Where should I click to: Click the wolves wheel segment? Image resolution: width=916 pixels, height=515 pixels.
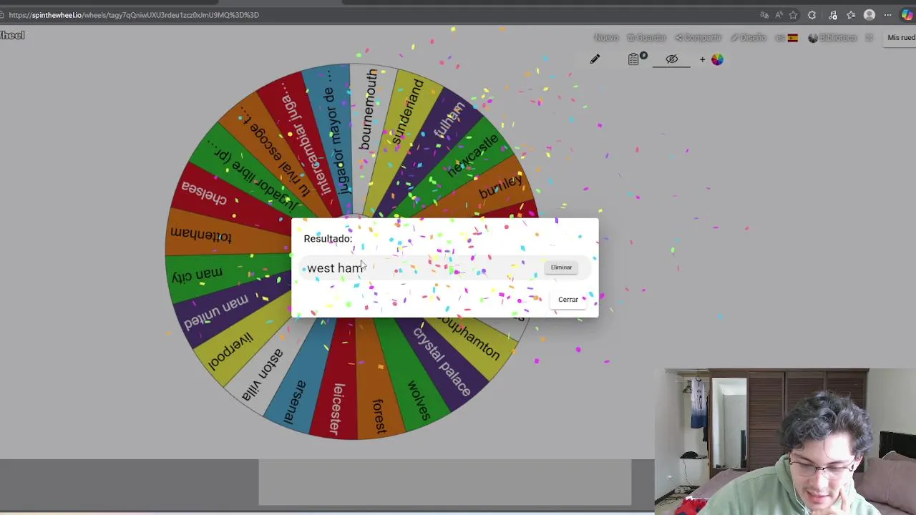419,401
